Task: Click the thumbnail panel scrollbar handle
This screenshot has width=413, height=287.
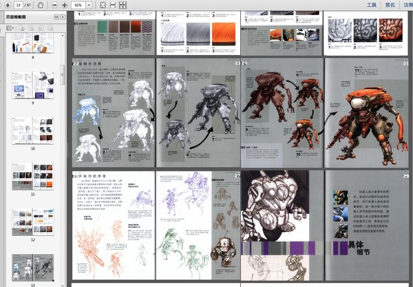Action: point(64,74)
